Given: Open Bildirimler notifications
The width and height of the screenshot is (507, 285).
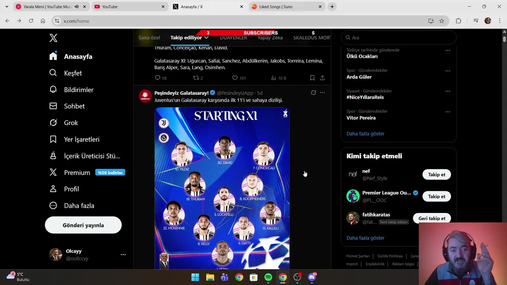Looking at the screenshot, I should click(x=71, y=90).
